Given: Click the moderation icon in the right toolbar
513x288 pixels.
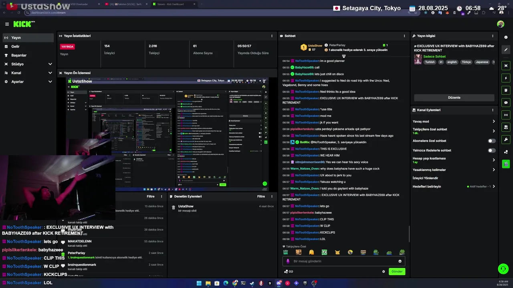Looking at the screenshot, I should click(x=506, y=127).
